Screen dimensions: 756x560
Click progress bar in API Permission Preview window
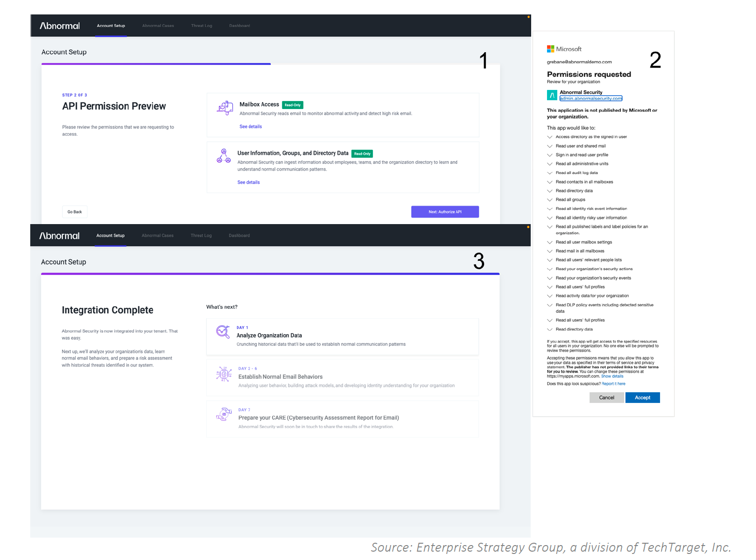[x=156, y=64]
